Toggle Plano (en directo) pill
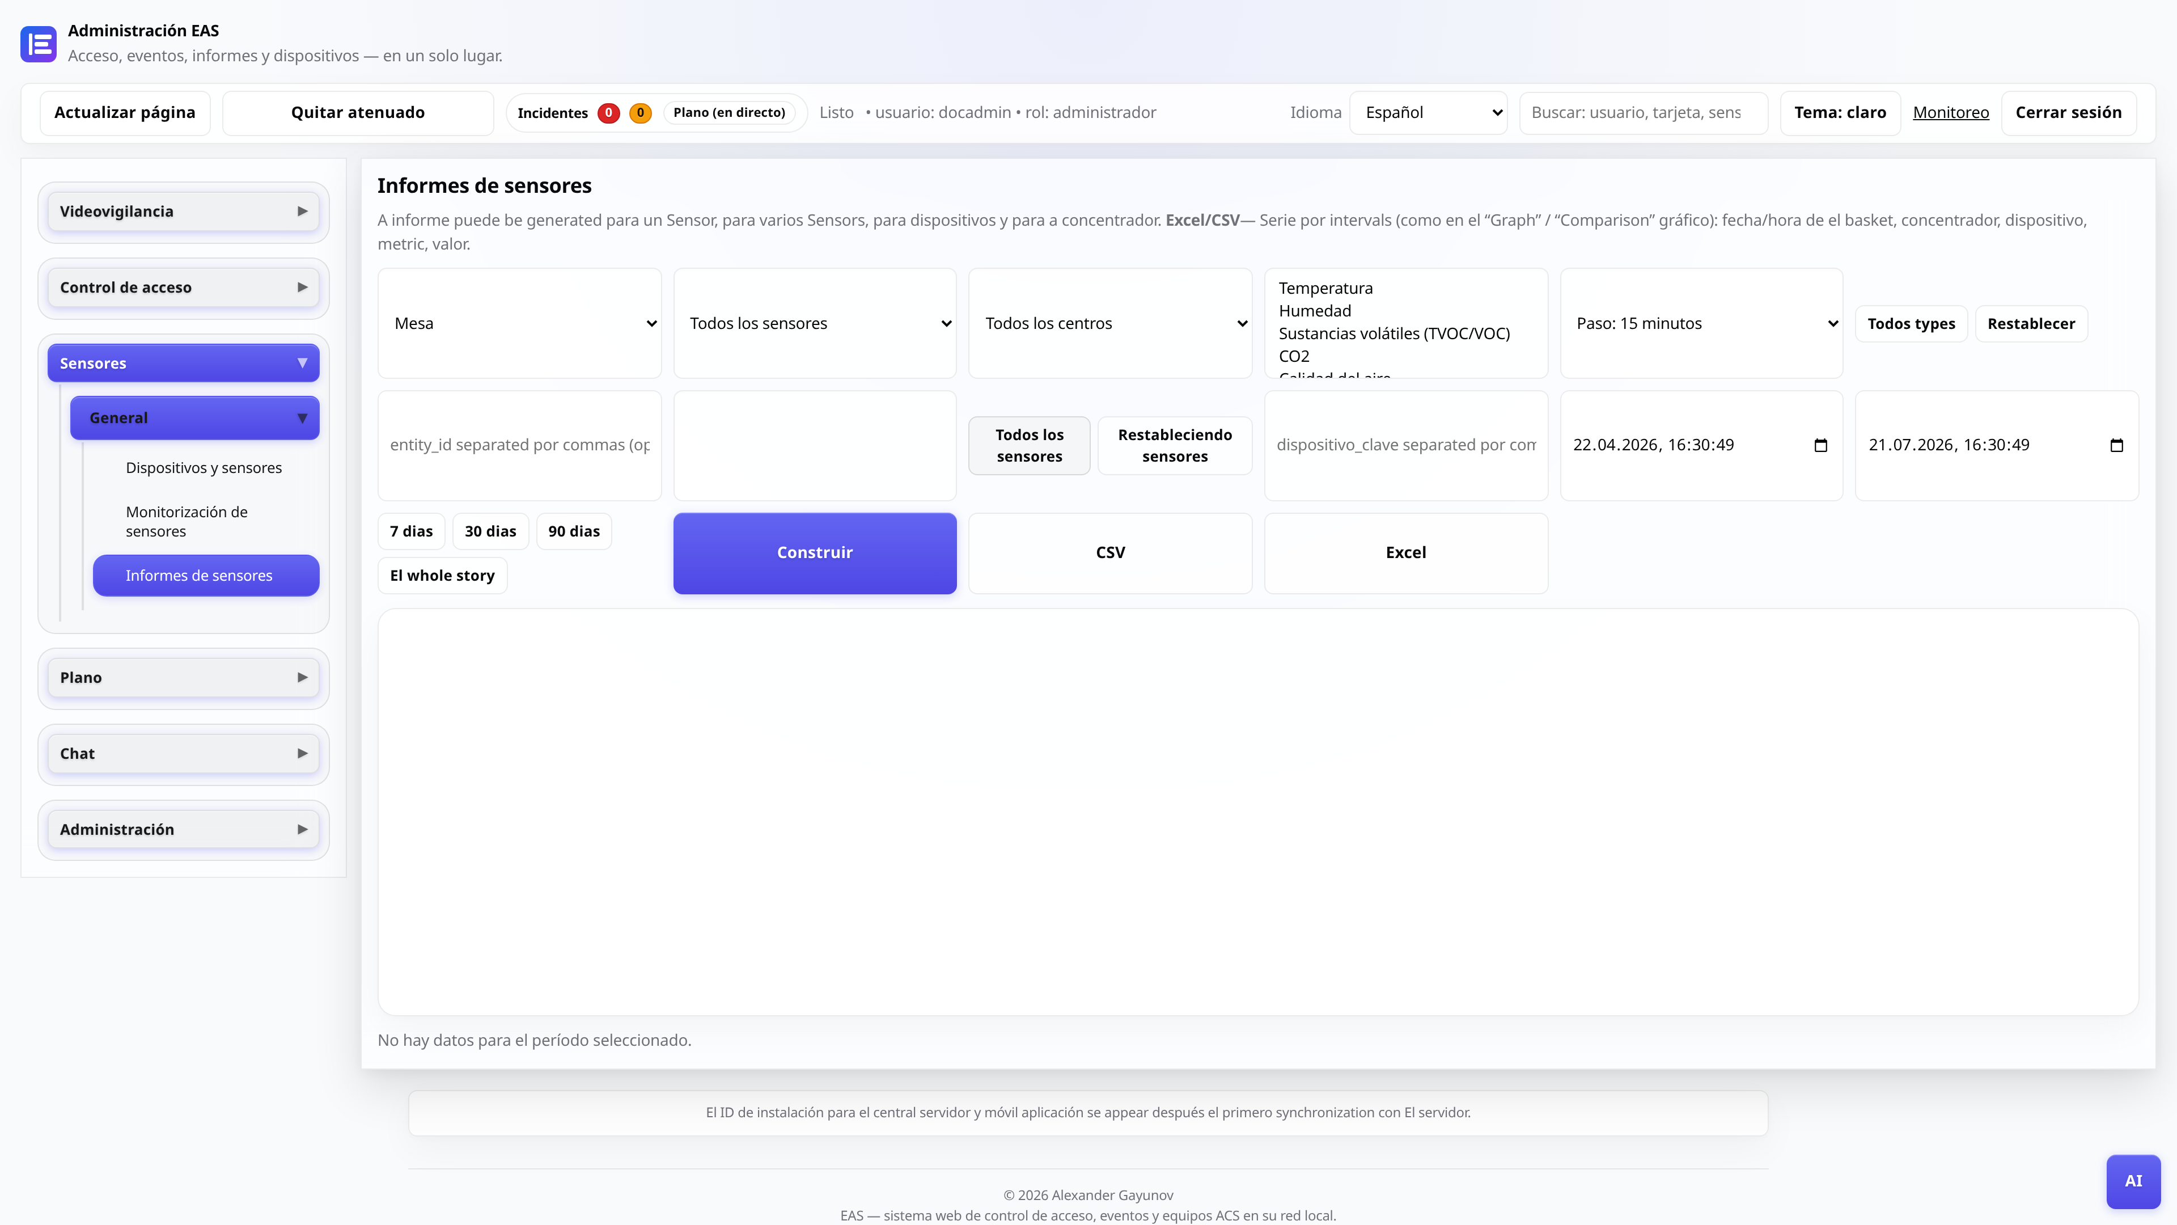This screenshot has width=2177, height=1225. click(729, 112)
